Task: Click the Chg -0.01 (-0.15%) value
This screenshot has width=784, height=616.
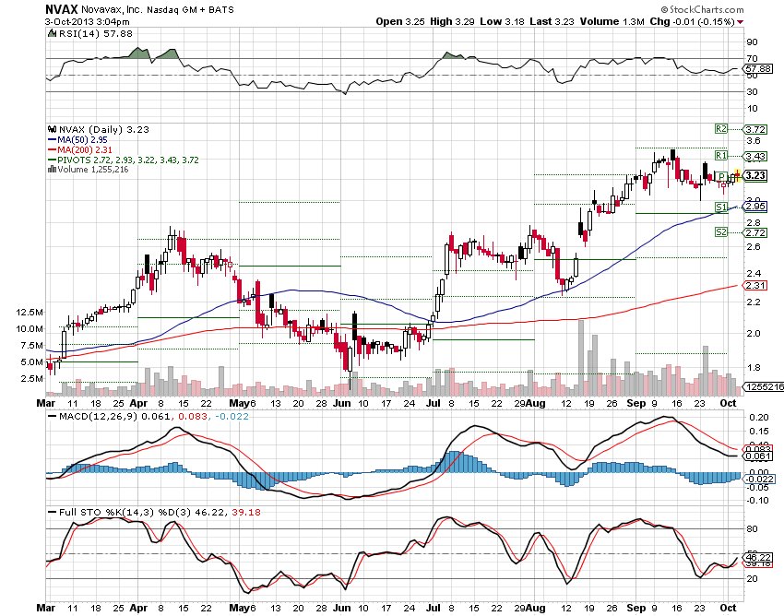Action: point(692,21)
